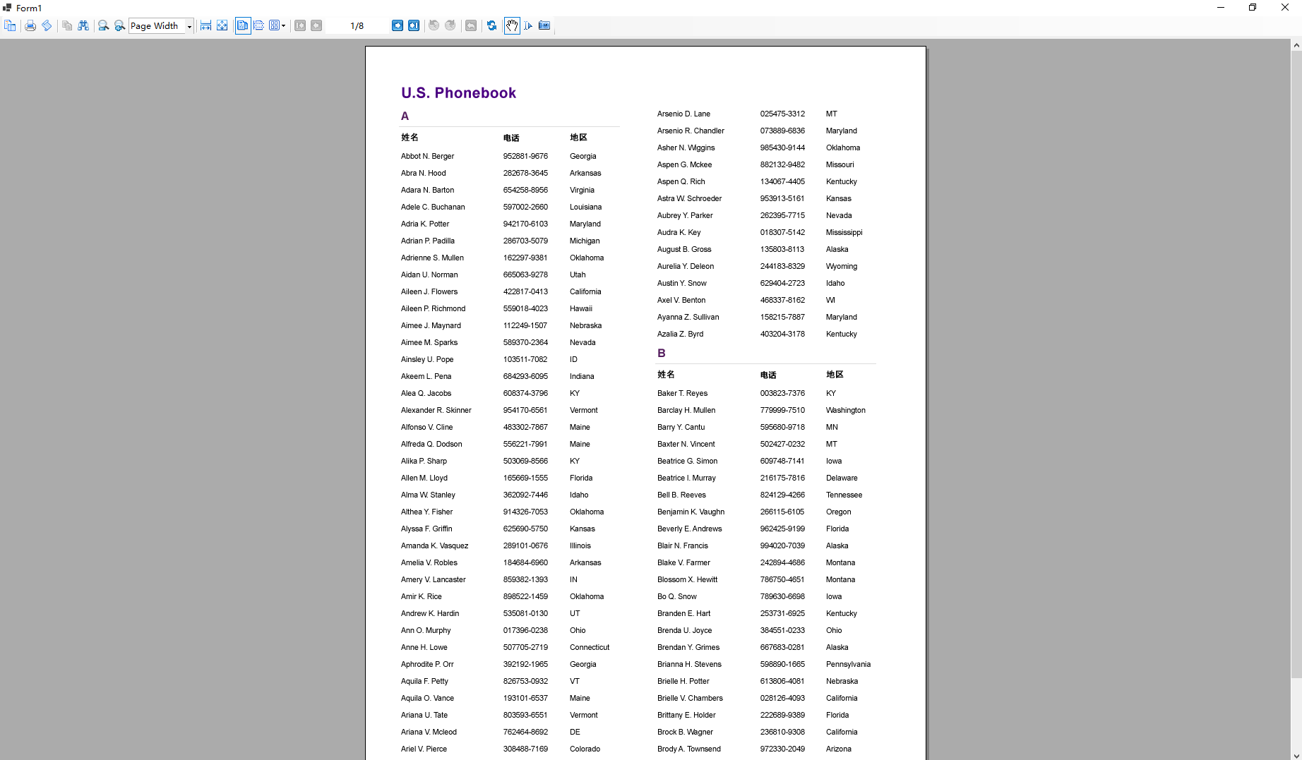Jump to the last page
This screenshot has width=1302, height=760.
pyautogui.click(x=414, y=25)
